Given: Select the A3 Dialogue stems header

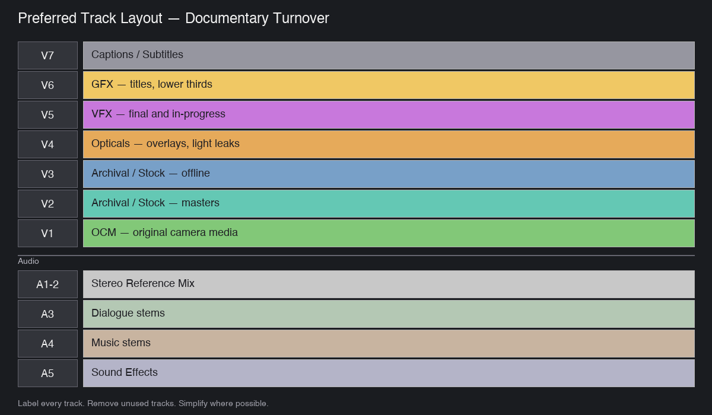Looking at the screenshot, I should (x=47, y=314).
